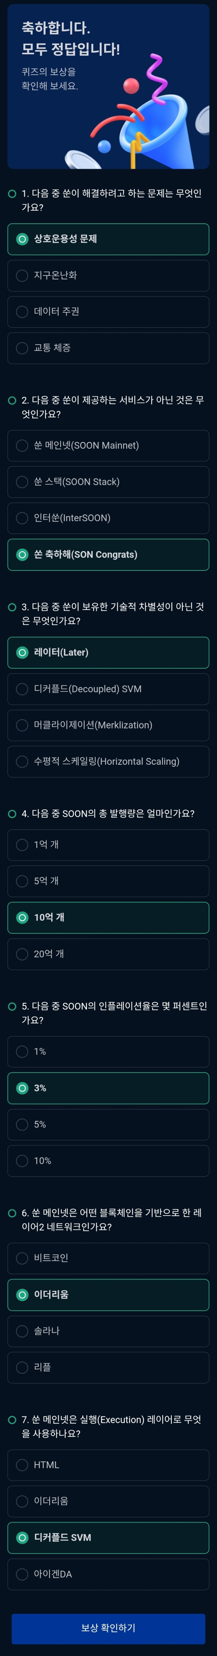This screenshot has width=217, height=1656.
Task: Choose 데이터 주권 for question 1
Action: [108, 312]
